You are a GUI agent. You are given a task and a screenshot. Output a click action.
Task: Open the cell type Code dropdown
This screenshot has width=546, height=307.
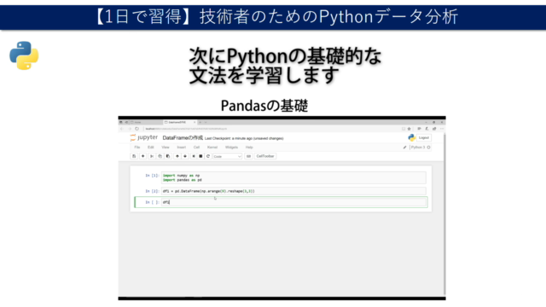(x=227, y=156)
